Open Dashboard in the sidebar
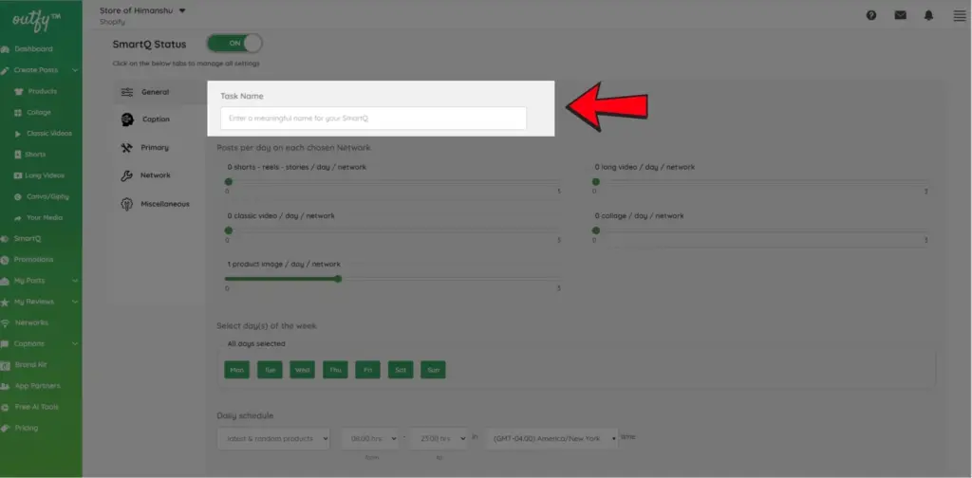 pos(33,48)
